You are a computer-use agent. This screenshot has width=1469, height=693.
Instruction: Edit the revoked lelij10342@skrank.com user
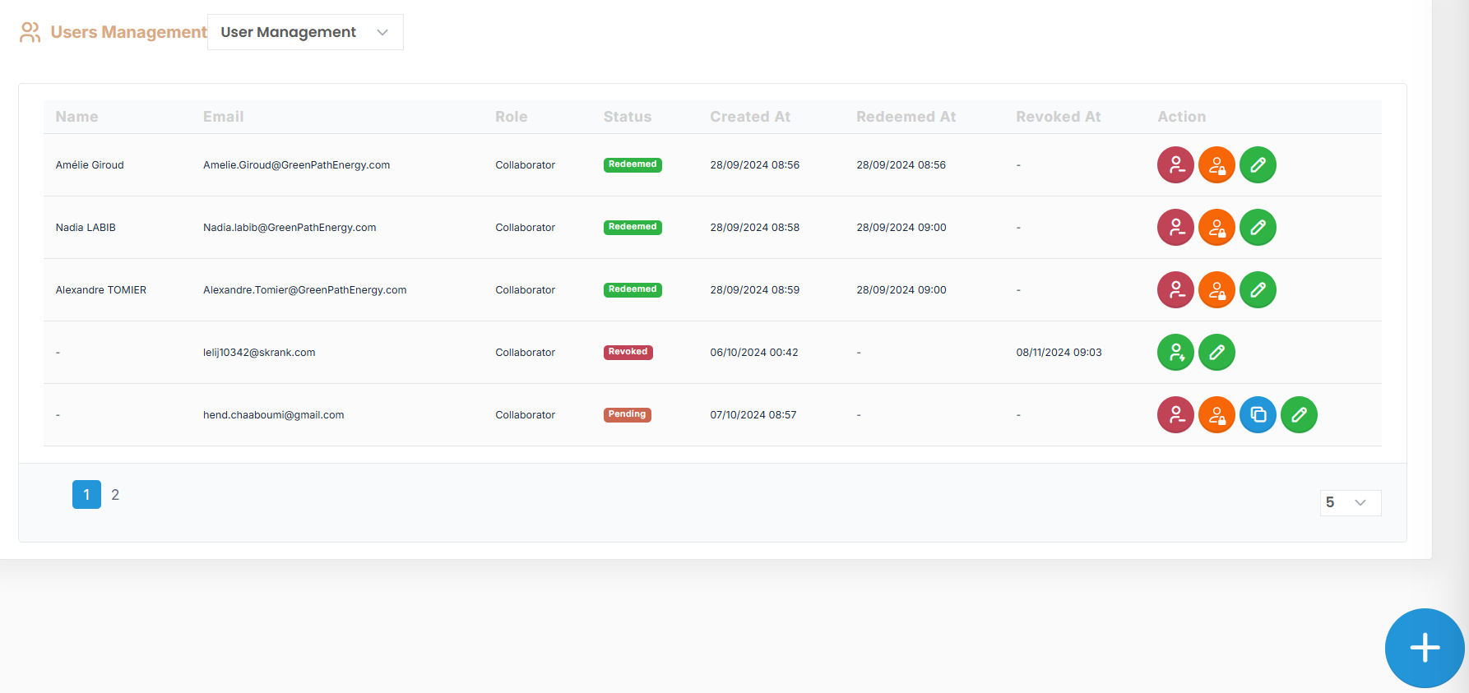tap(1216, 353)
